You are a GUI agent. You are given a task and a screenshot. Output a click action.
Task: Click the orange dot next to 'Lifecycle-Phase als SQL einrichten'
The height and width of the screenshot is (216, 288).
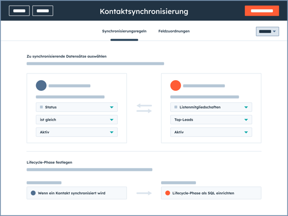tap(168, 193)
